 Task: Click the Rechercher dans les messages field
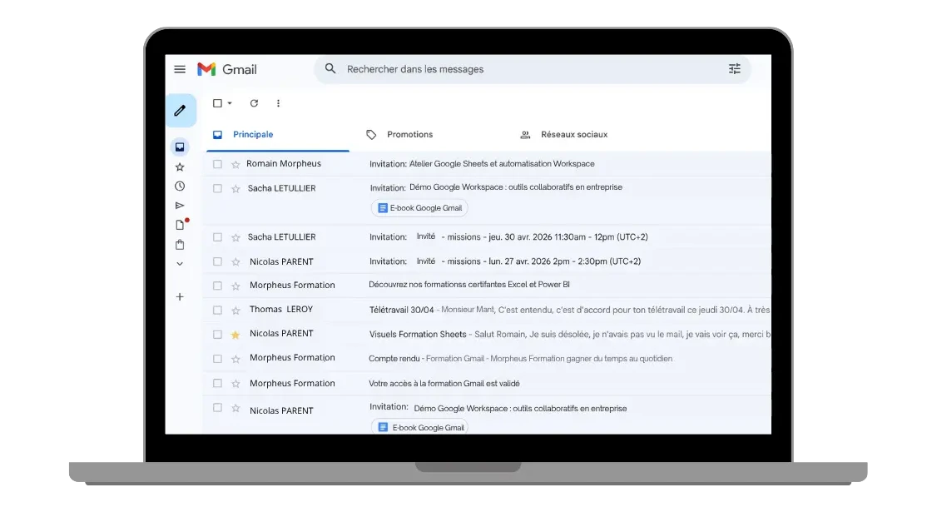[532, 69]
